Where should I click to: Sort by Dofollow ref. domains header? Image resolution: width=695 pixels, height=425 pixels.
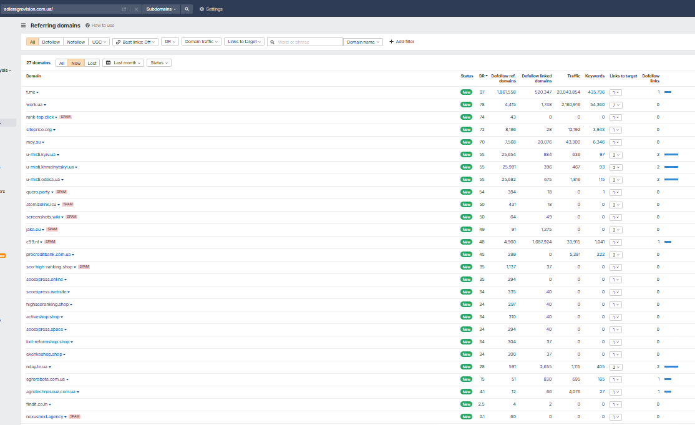tap(503, 79)
